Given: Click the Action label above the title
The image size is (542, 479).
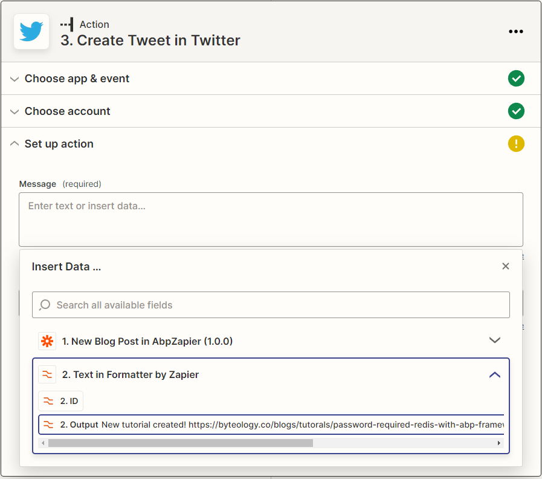Looking at the screenshot, I should pos(94,25).
